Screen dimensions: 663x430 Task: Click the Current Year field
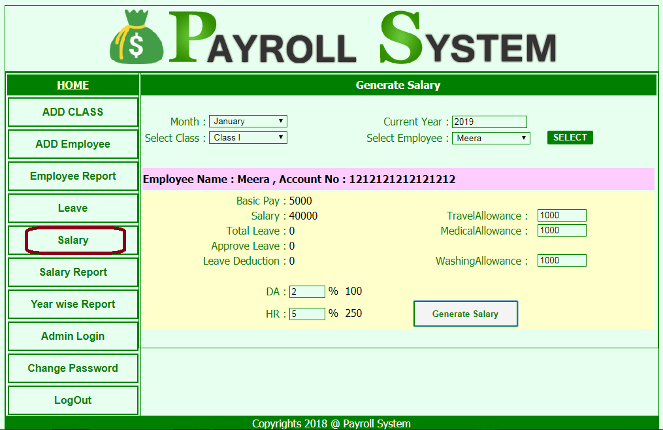[489, 122]
